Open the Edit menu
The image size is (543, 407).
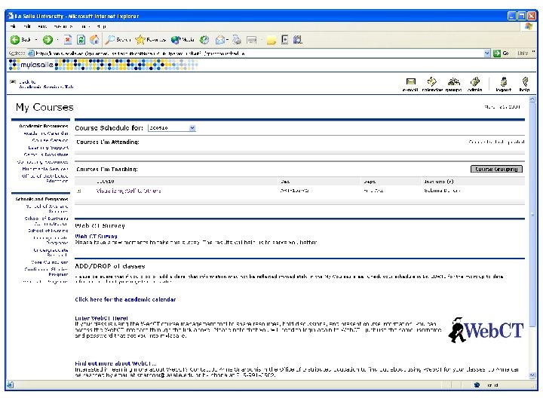pyautogui.click(x=27, y=26)
